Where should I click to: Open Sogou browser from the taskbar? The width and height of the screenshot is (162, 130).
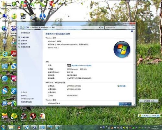tap(27, 127)
